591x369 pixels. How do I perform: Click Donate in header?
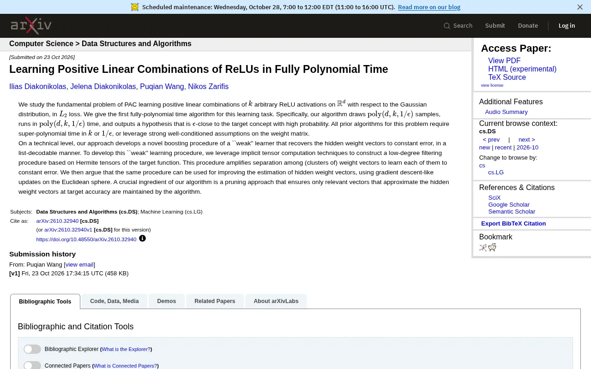click(x=528, y=26)
